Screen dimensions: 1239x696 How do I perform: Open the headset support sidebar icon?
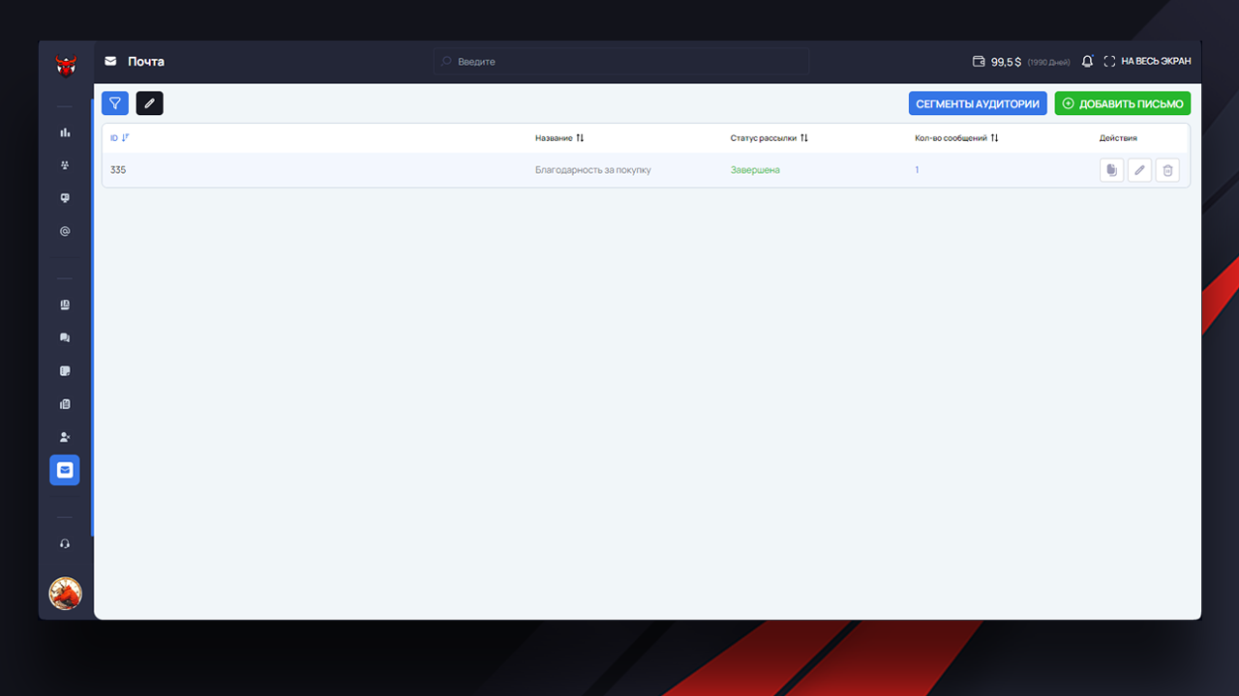65,543
